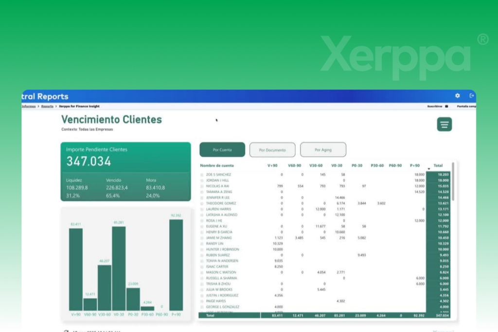Select the ISAAC CARTER account name

[217, 266]
